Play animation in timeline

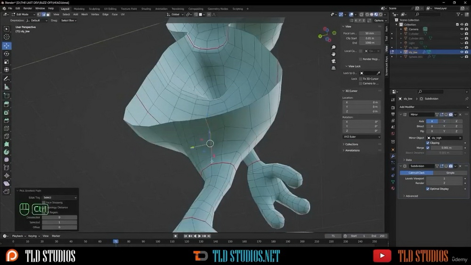click(199, 236)
